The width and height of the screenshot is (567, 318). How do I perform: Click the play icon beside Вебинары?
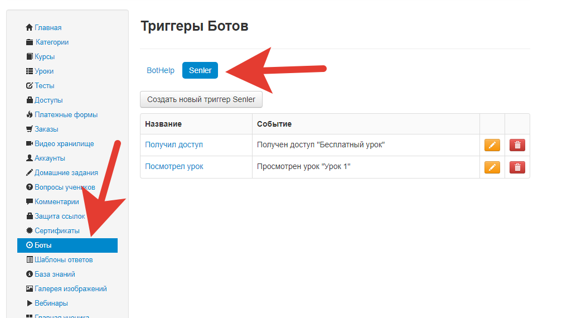pos(30,303)
